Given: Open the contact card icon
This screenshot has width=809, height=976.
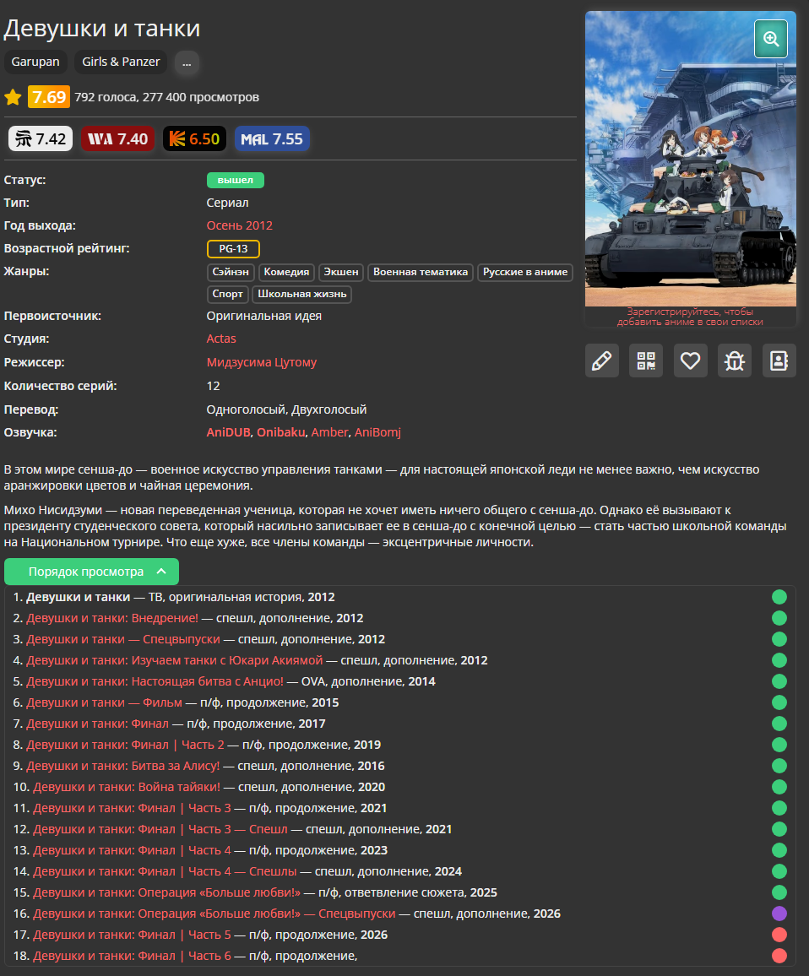Looking at the screenshot, I should [779, 361].
